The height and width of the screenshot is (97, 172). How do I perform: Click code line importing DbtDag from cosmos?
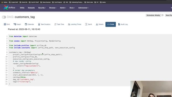[x=35, y=41]
